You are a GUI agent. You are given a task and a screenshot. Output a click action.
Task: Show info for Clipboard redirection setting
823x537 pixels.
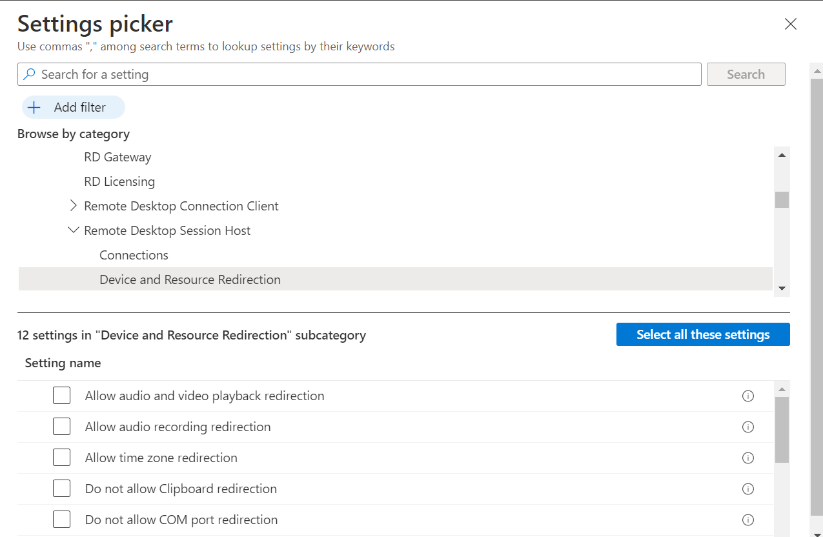tap(748, 489)
